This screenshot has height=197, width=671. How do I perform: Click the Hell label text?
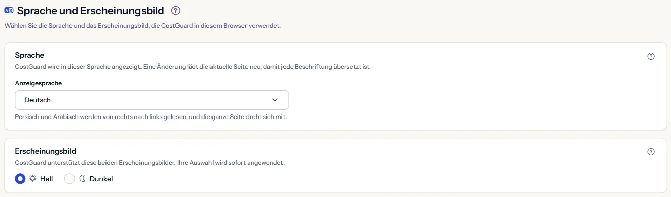(47, 179)
